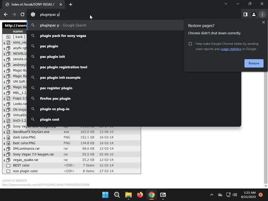Open the usage statistics link

point(231,49)
